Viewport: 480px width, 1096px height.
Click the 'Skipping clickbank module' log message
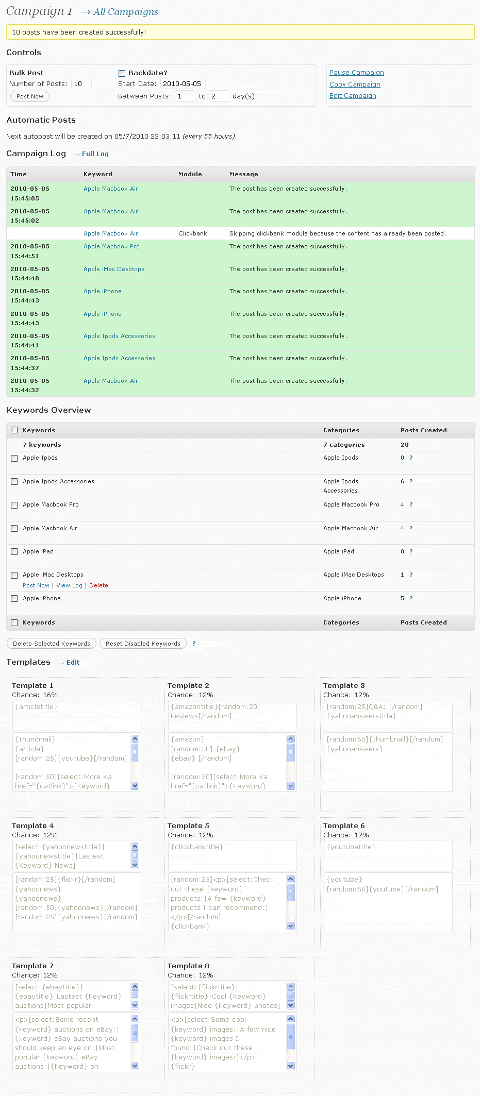338,233
